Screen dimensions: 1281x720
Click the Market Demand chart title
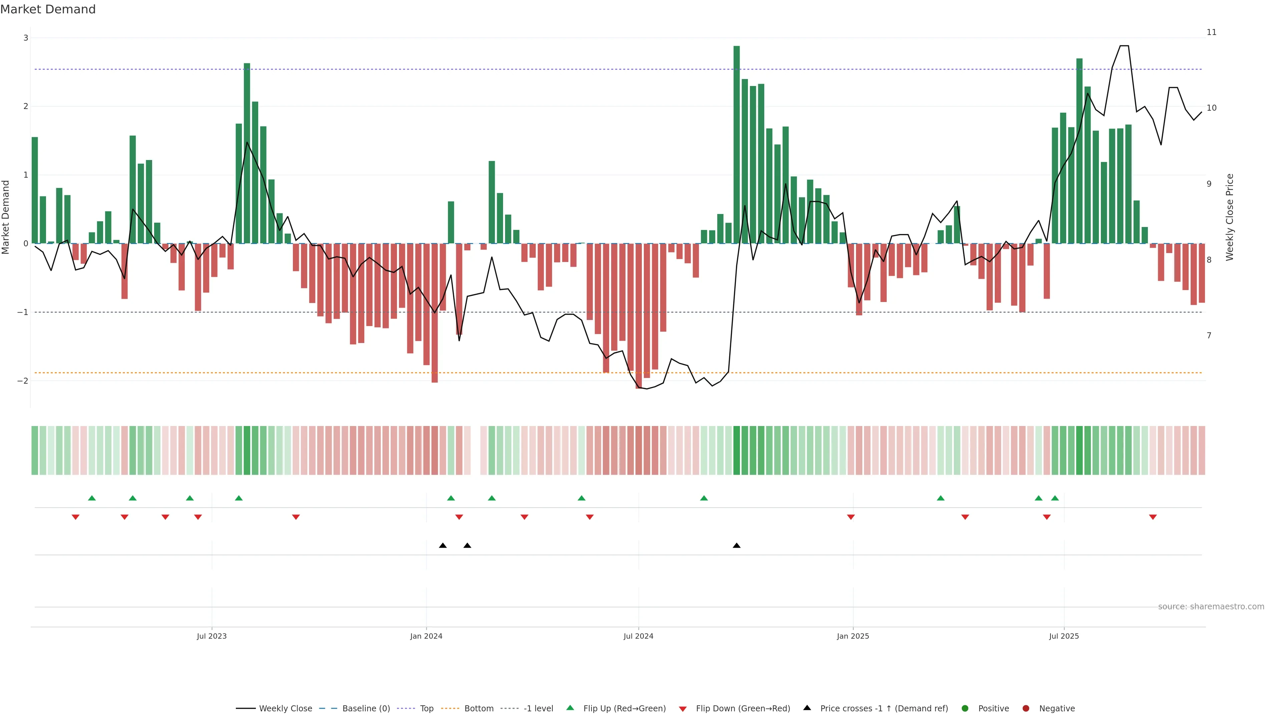tap(48, 9)
